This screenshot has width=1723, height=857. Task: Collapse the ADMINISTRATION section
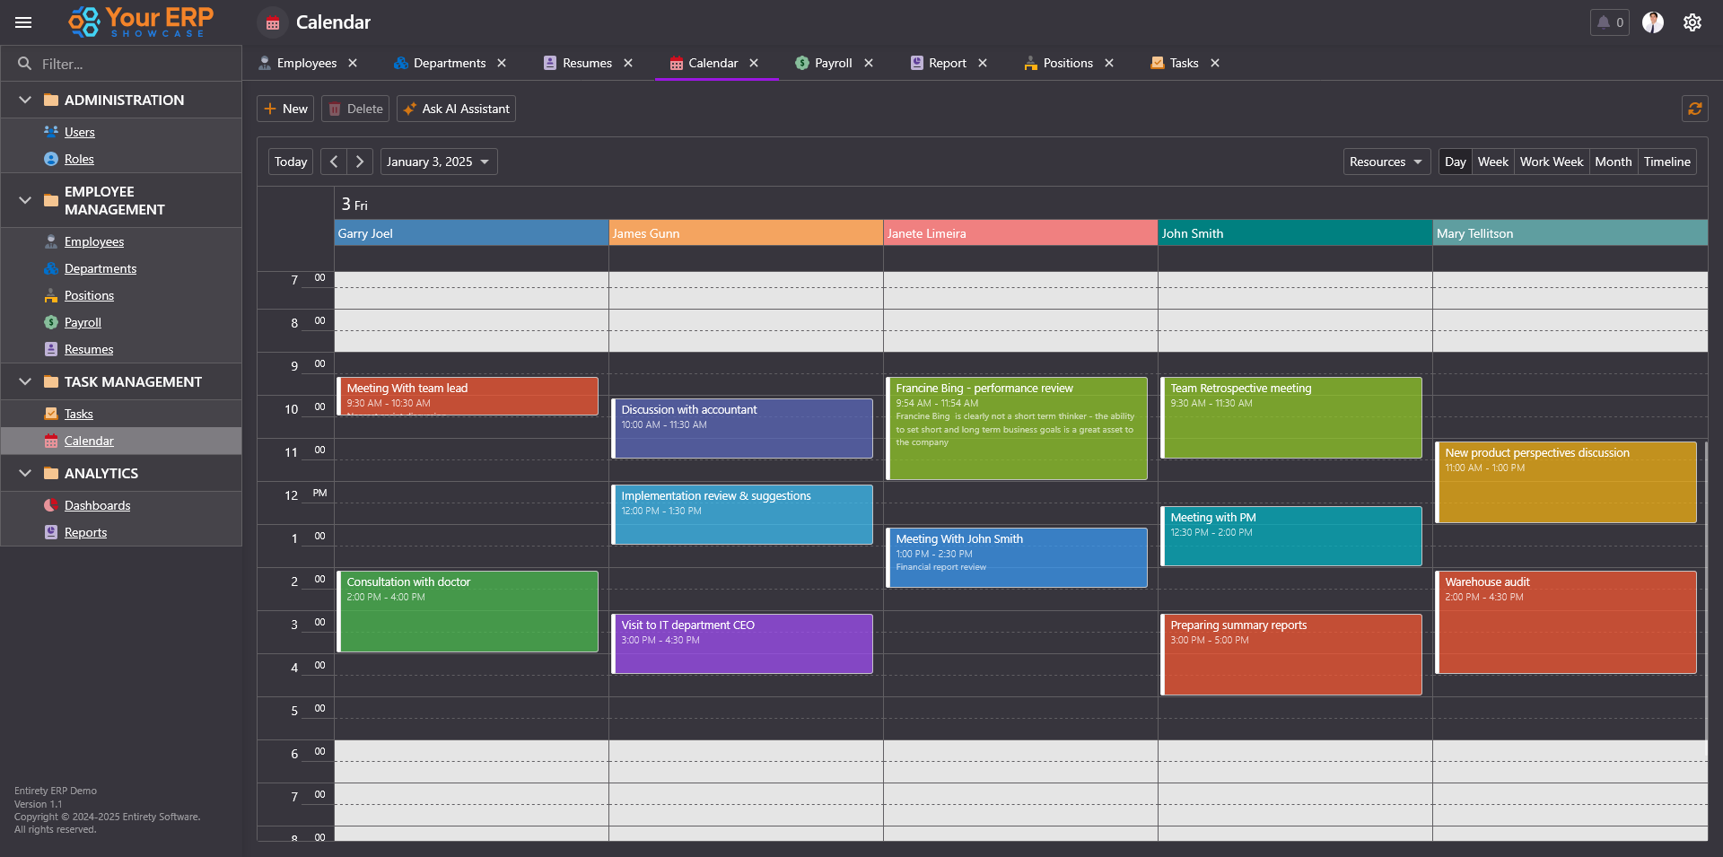(25, 100)
